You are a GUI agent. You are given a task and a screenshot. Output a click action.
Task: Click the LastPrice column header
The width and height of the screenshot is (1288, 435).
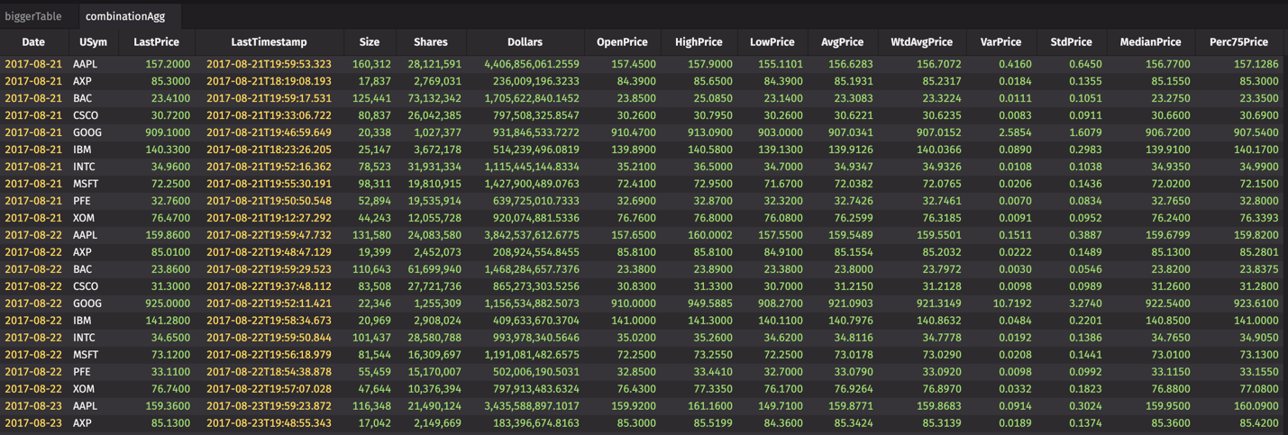point(156,42)
